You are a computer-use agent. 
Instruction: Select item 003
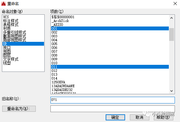coord(110,36)
